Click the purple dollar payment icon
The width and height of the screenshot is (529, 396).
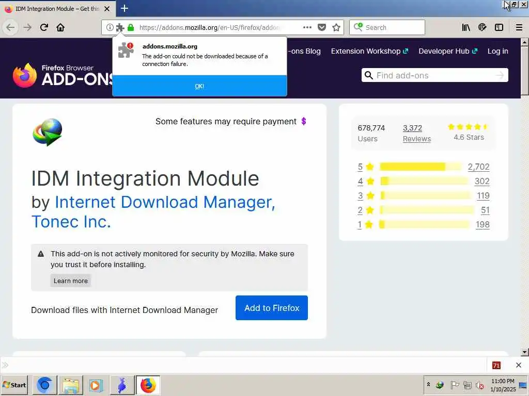pyautogui.click(x=304, y=121)
